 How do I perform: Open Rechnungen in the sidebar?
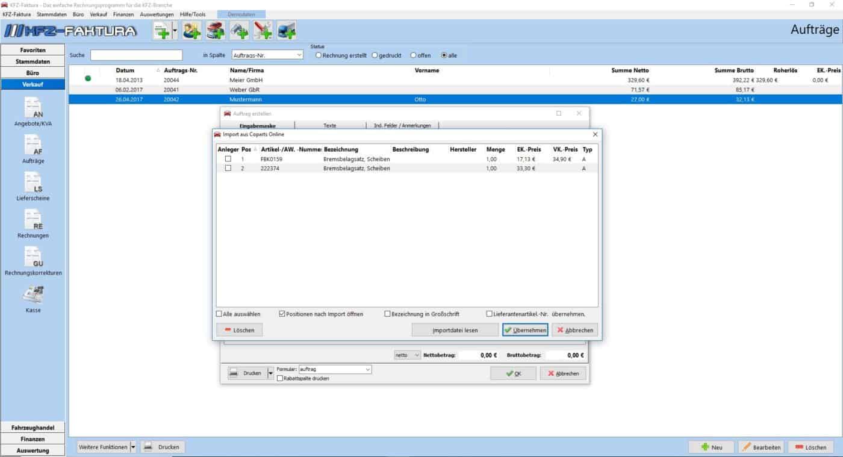point(33,225)
